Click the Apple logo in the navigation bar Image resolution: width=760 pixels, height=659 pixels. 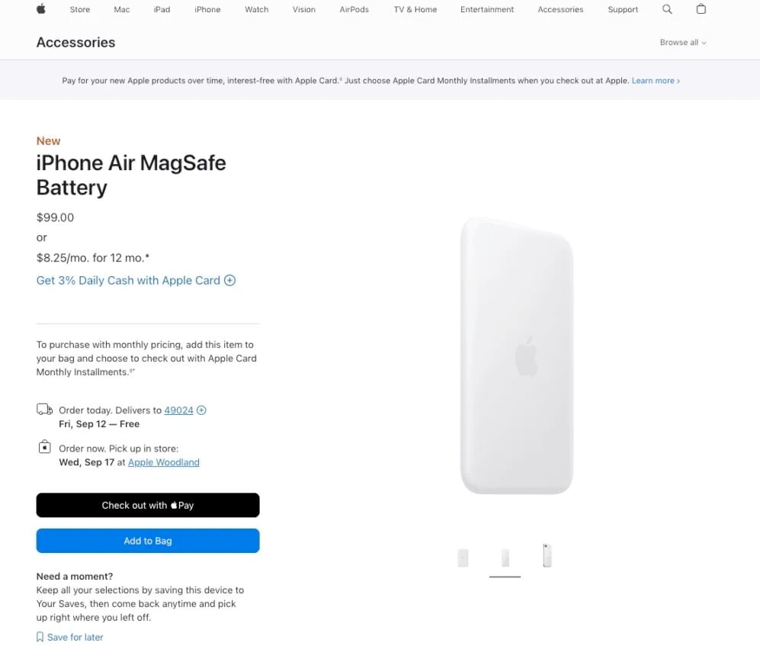(40, 9)
